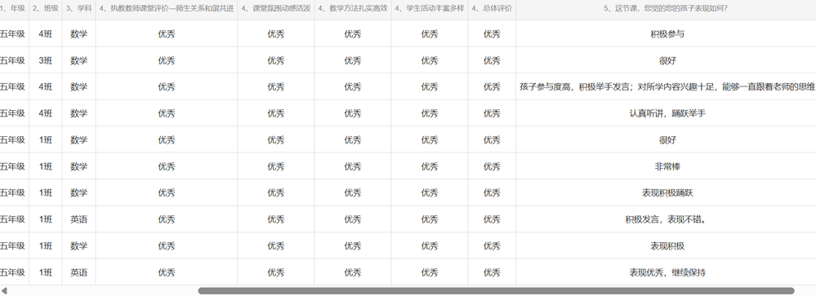Click the 1、年级 column header
This screenshot has width=816, height=296.
[13, 8]
